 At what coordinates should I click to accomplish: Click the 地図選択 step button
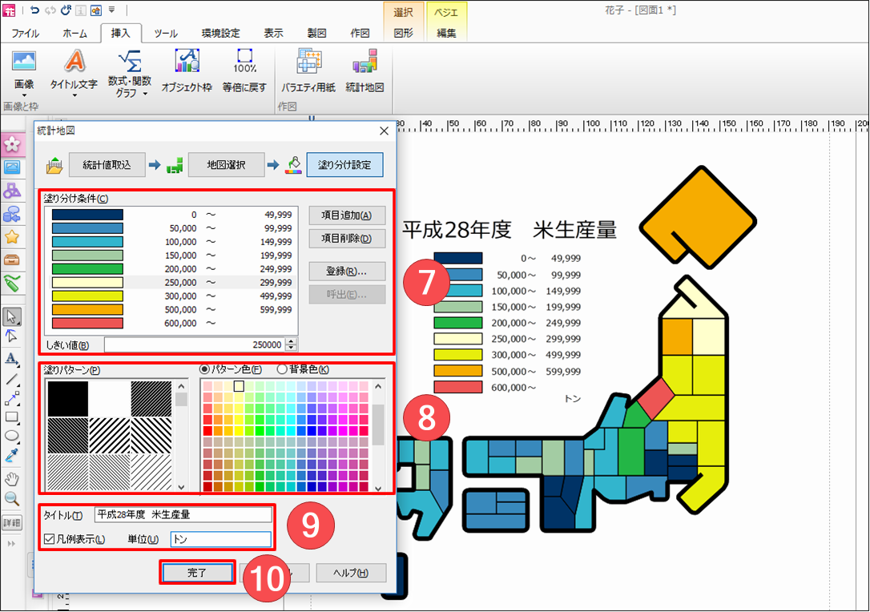[226, 165]
